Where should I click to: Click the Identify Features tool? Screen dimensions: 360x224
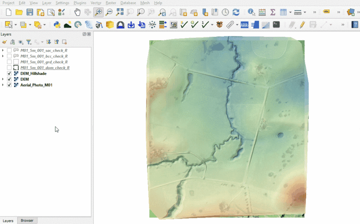[251, 12]
